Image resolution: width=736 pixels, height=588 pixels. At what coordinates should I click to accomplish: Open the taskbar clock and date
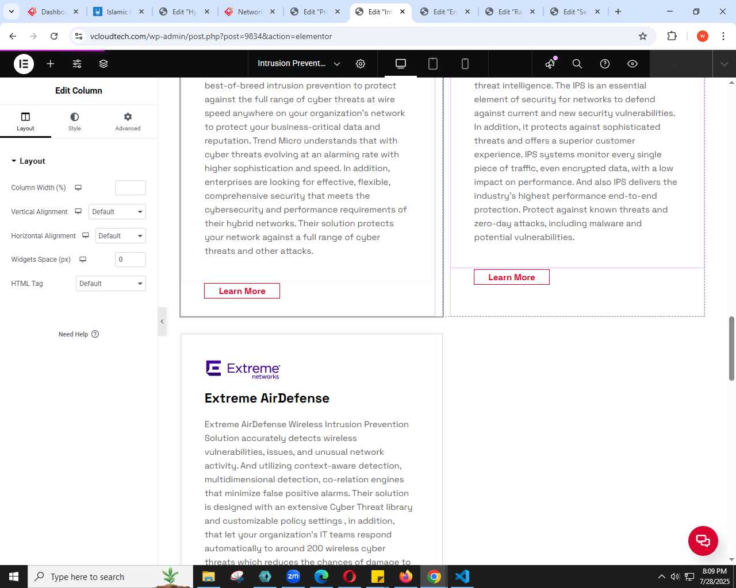click(715, 577)
